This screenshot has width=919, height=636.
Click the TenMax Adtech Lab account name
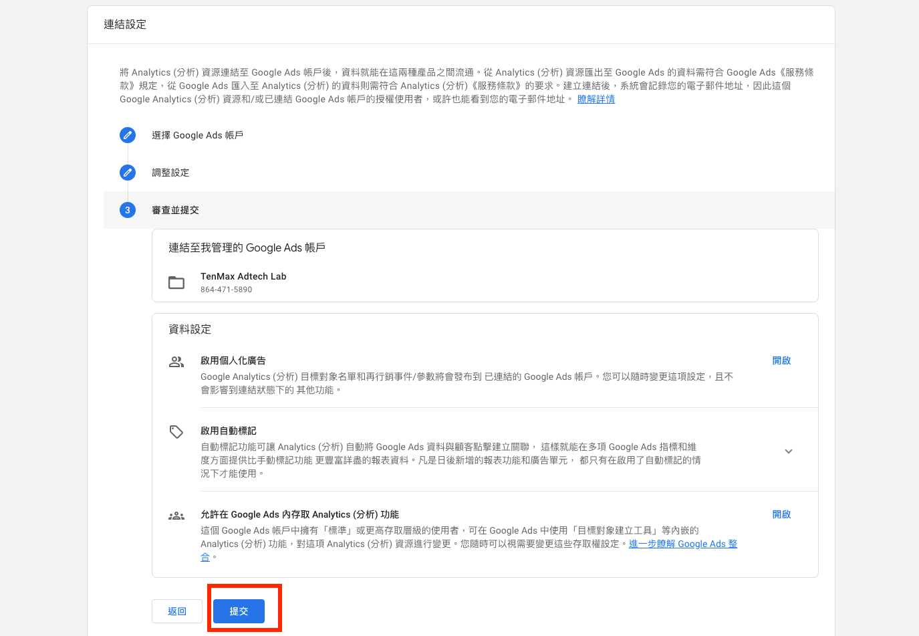point(243,276)
